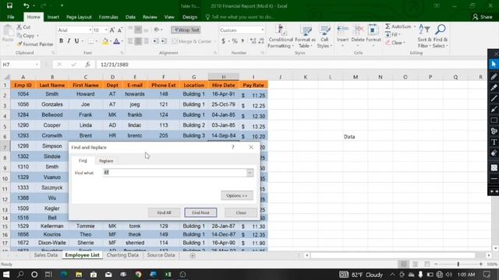Click the Close button in the Find dialog
The image size is (499, 280).
coord(241,212)
